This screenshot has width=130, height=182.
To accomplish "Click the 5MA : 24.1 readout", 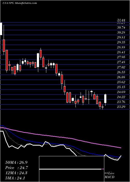I will pos(15,178).
